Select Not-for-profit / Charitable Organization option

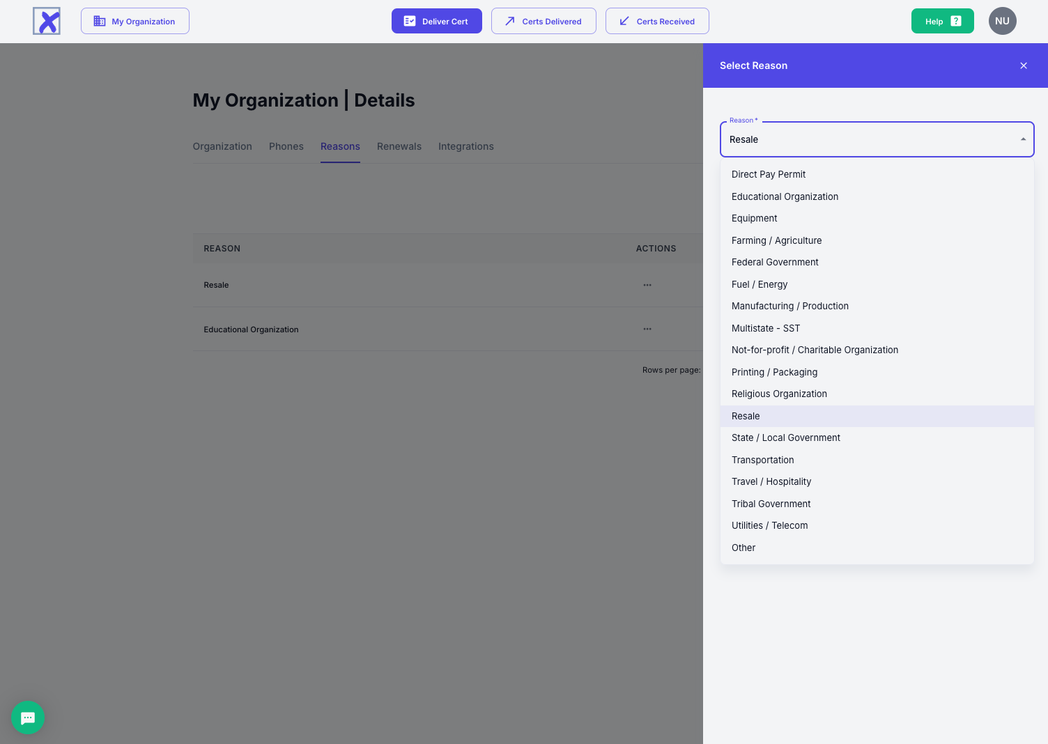coord(815,350)
